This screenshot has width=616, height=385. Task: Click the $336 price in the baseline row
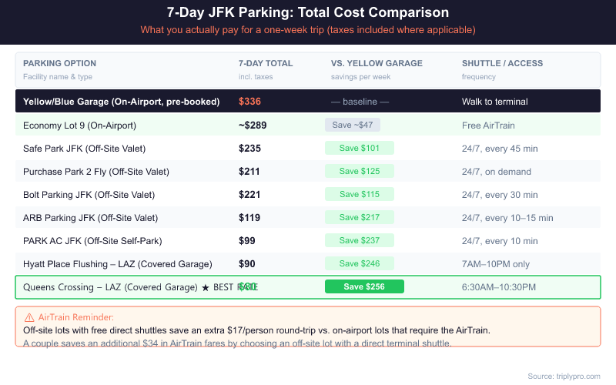click(250, 102)
